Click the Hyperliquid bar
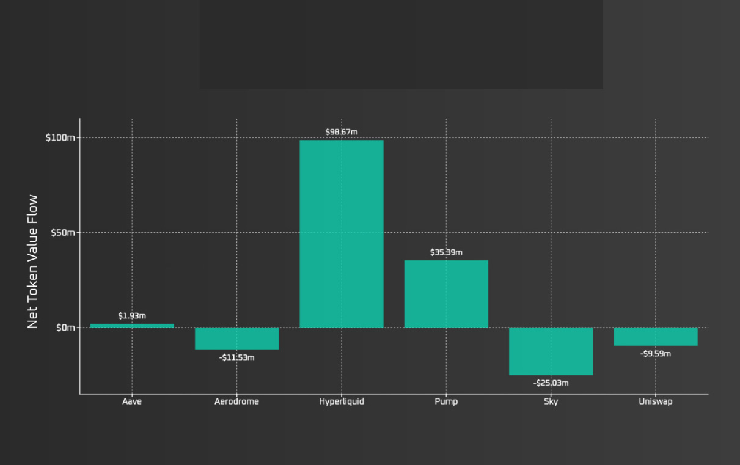Viewport: 740px width, 465px height. coord(342,234)
